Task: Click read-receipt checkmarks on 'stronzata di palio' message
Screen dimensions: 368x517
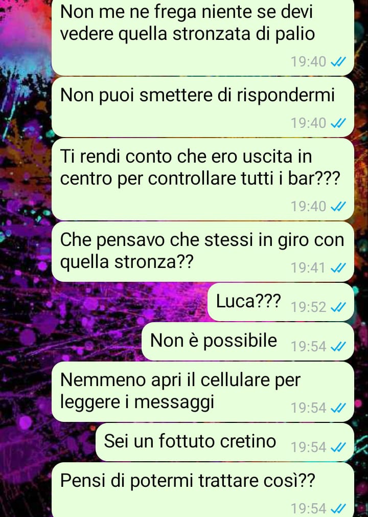Action: (x=338, y=62)
